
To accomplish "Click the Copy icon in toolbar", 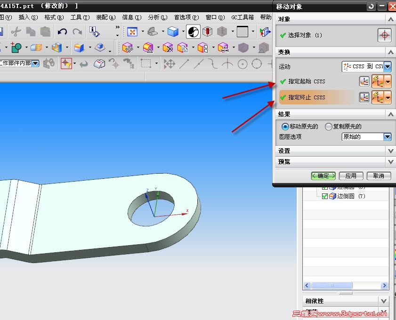I will (31, 32).
